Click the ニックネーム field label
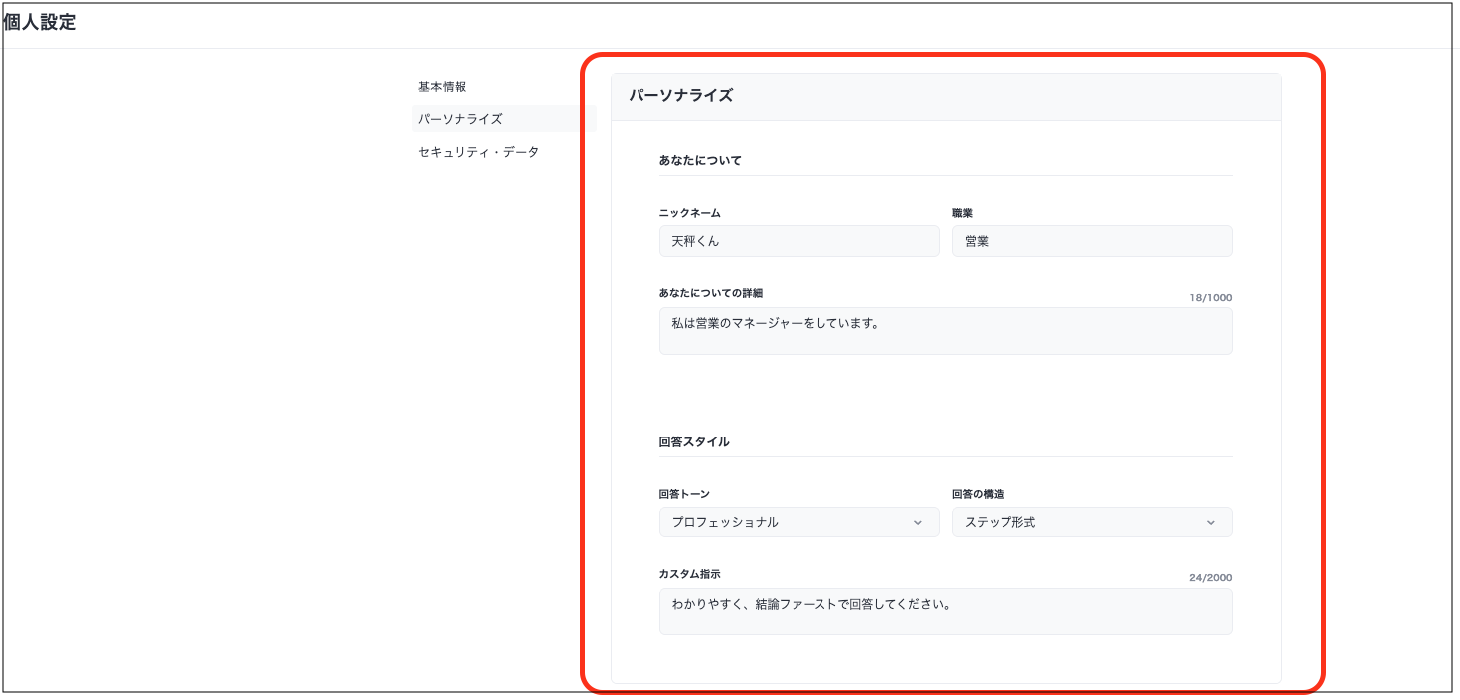The height and width of the screenshot is (700, 1460). (689, 213)
